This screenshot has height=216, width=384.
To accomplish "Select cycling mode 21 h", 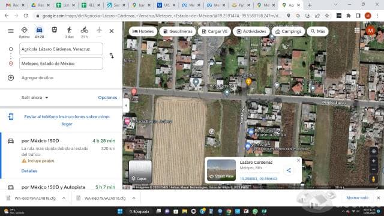I will click(x=84, y=32).
